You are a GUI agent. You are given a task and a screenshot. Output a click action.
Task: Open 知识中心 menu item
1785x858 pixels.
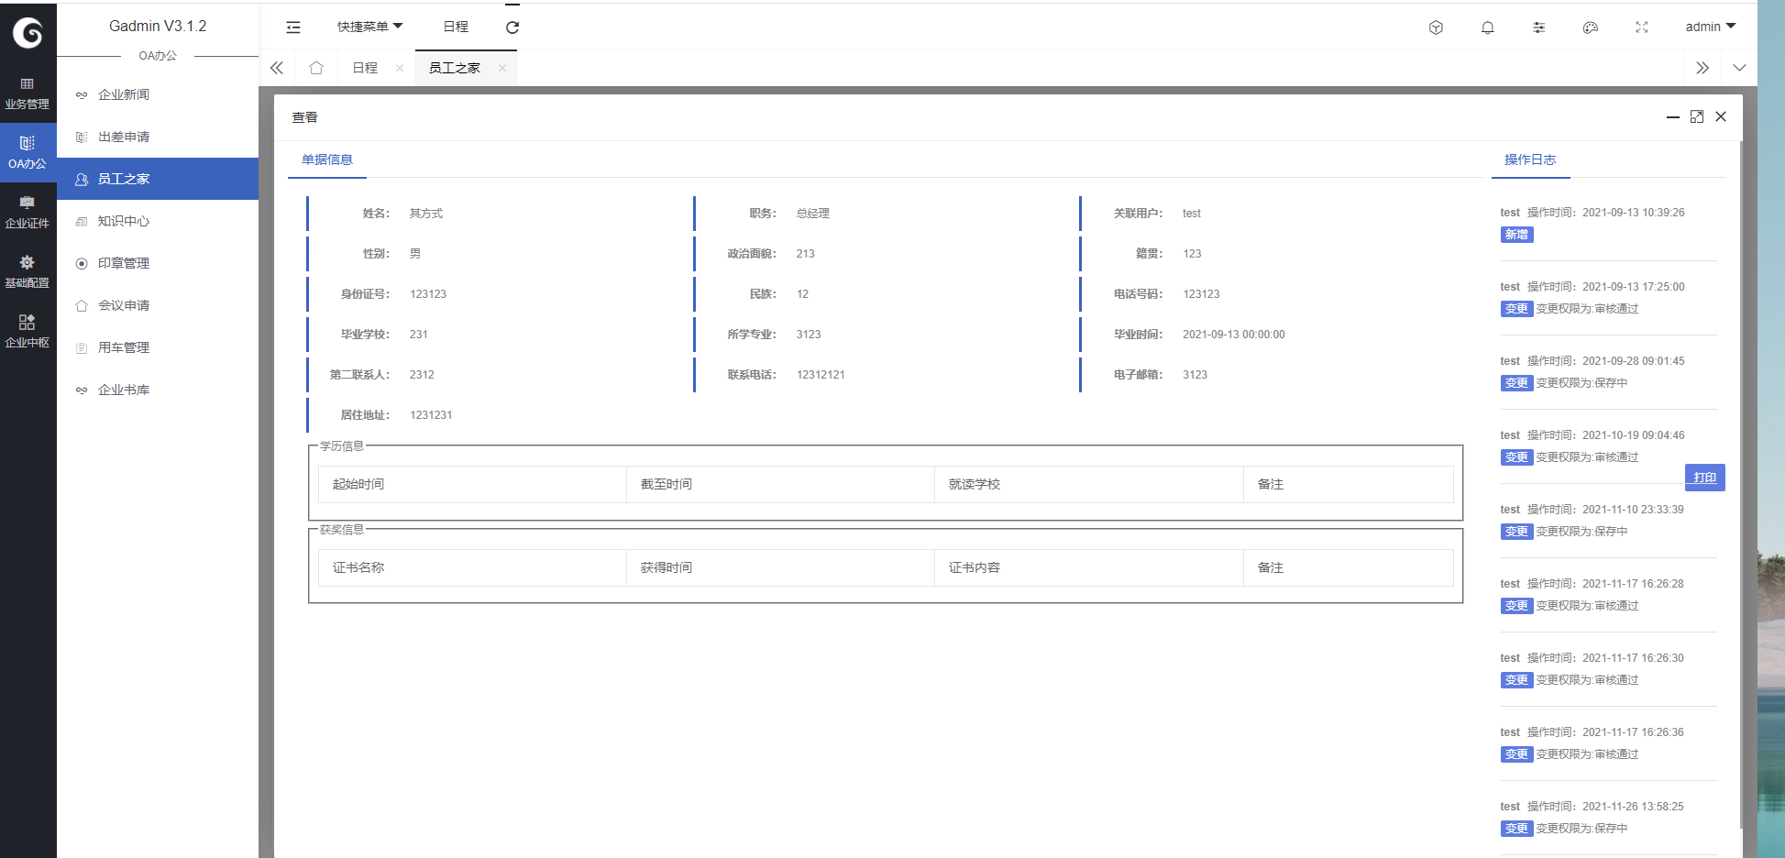click(124, 221)
